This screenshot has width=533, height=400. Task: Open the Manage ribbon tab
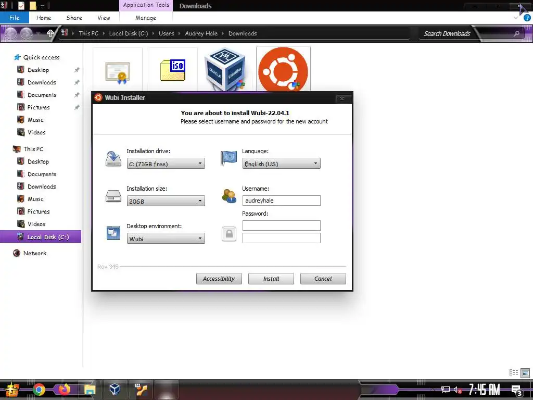[x=146, y=18]
